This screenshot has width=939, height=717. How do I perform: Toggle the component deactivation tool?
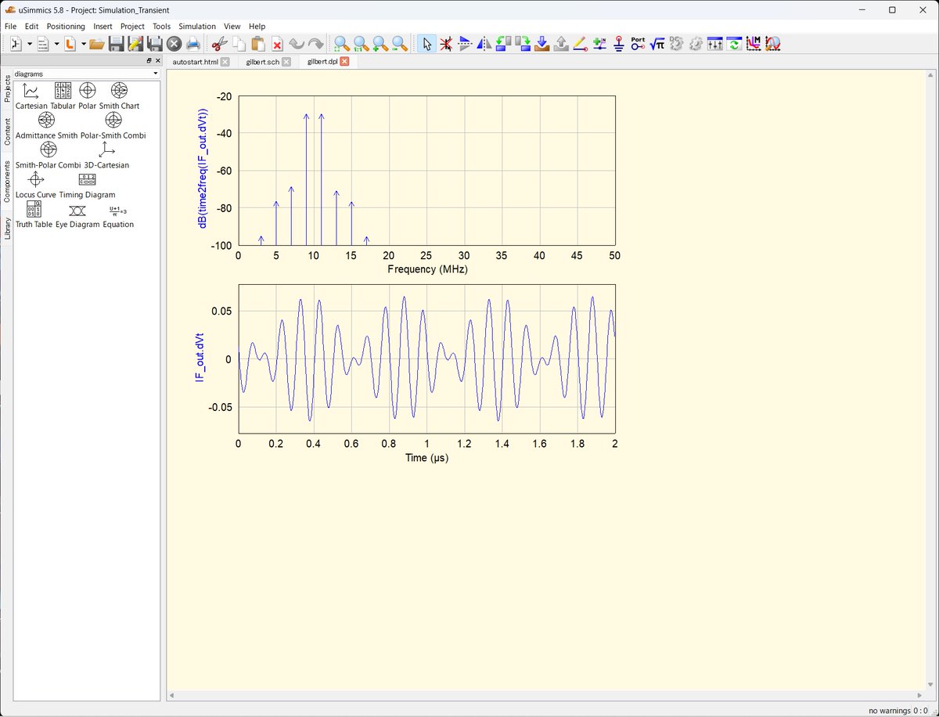[446, 45]
